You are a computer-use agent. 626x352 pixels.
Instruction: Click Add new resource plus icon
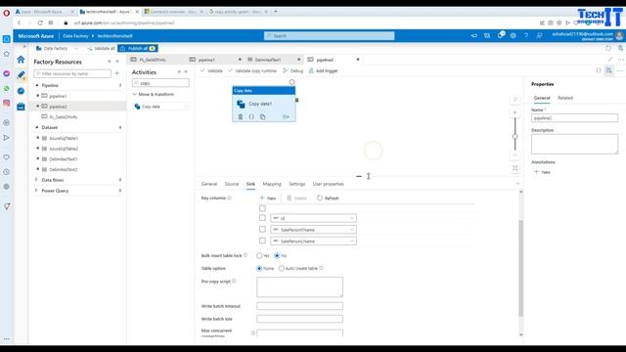pos(117,73)
